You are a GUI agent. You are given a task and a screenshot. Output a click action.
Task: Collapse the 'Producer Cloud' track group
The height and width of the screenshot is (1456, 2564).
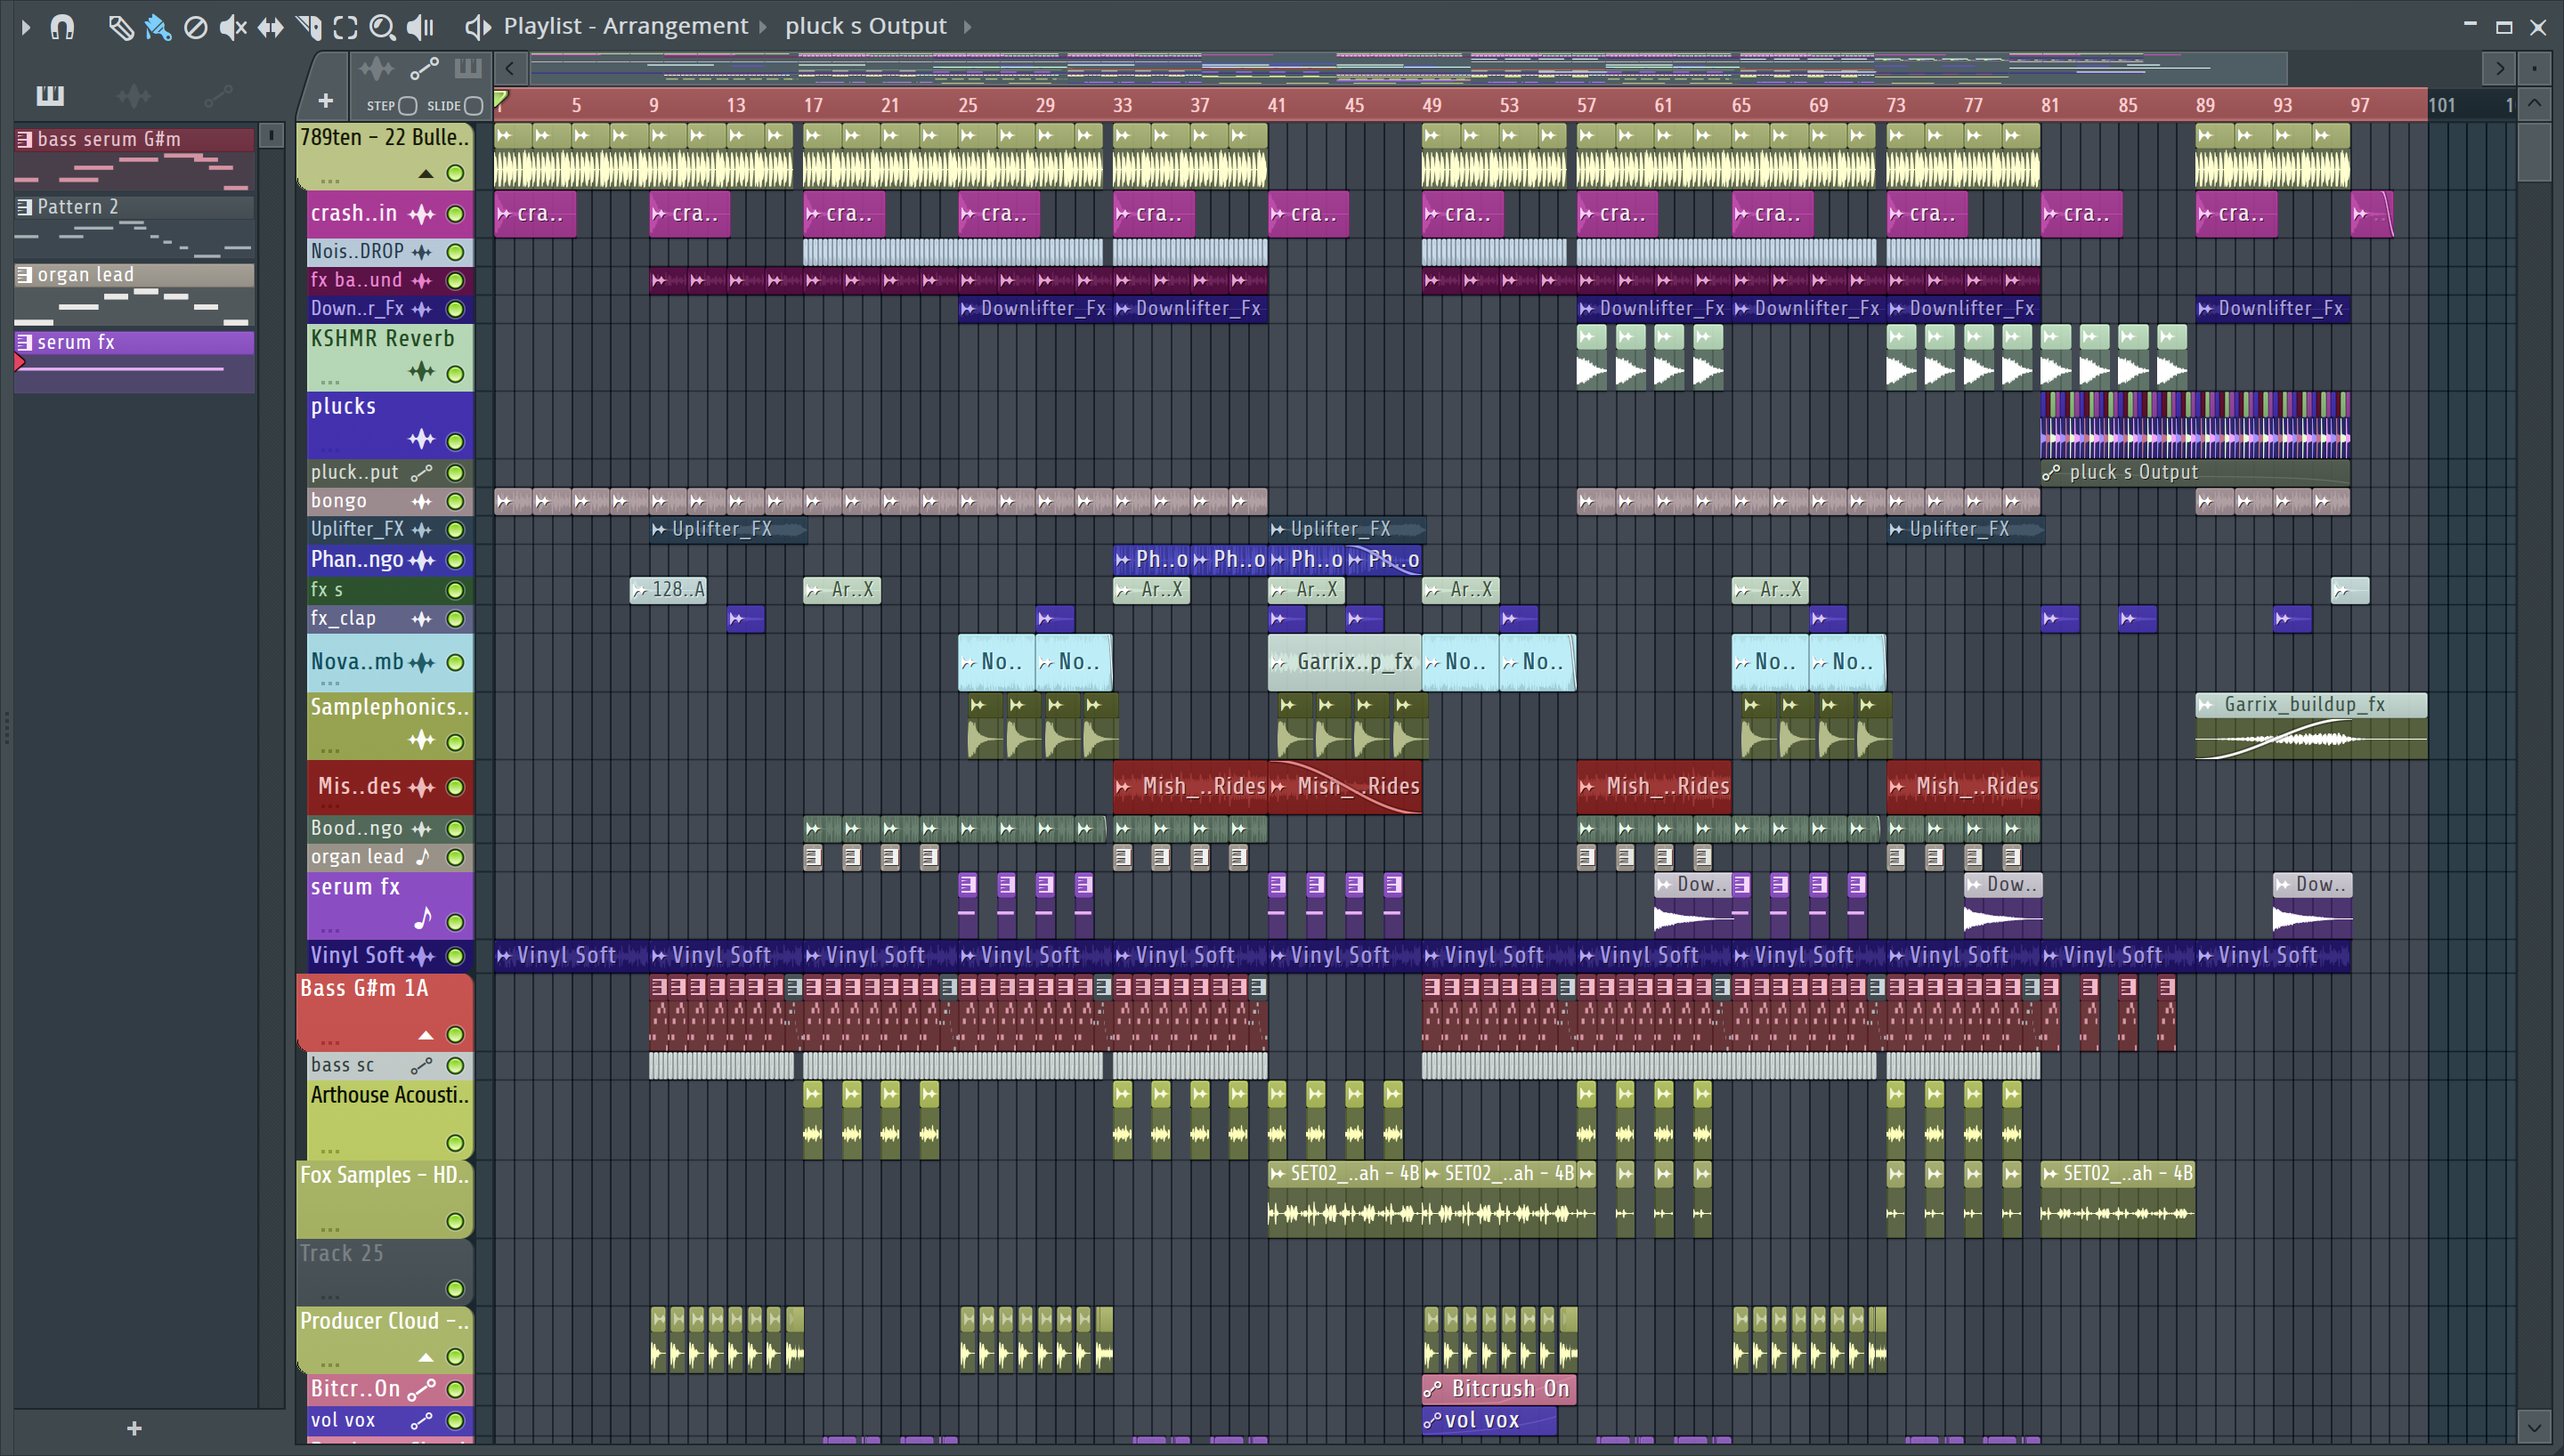426,1358
